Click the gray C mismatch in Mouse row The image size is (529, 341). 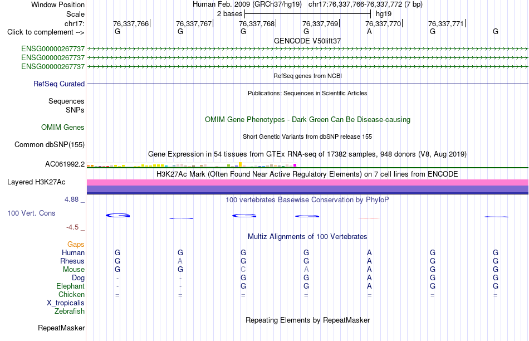[x=243, y=270]
